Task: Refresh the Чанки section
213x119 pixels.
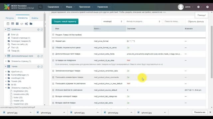Action: (x=42, y=66)
